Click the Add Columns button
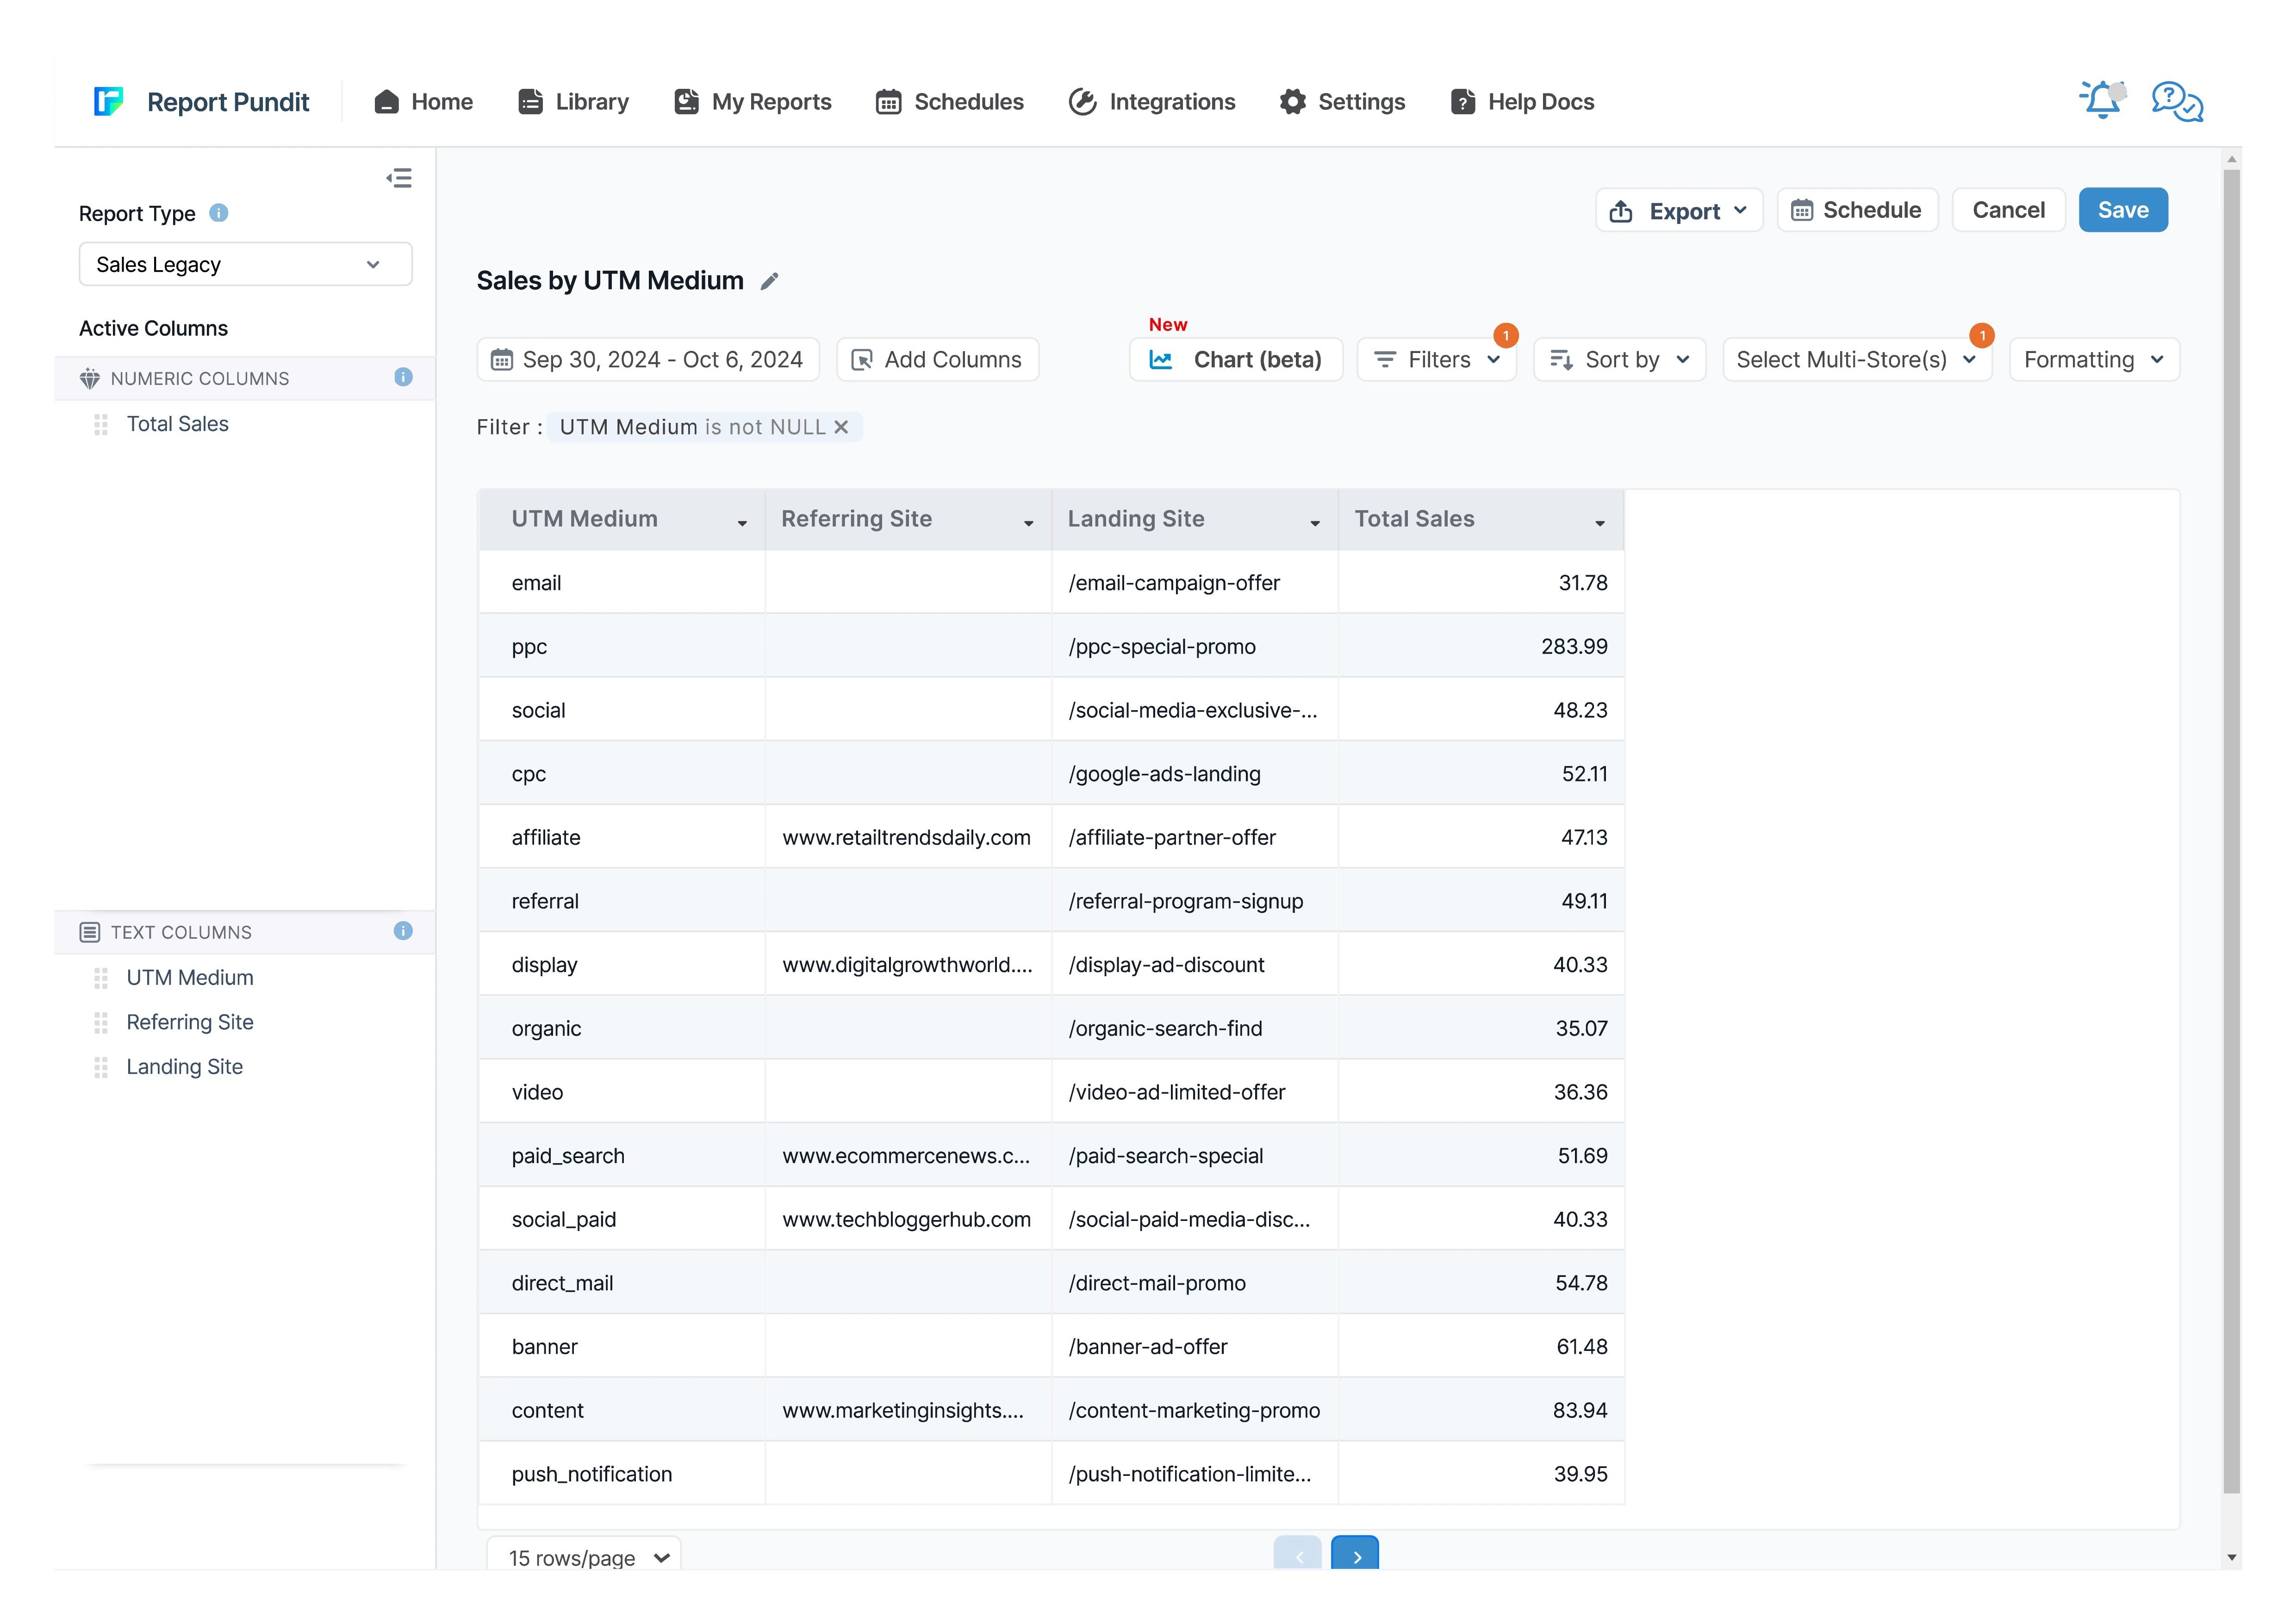This screenshot has height=1623, width=2296. click(x=937, y=360)
